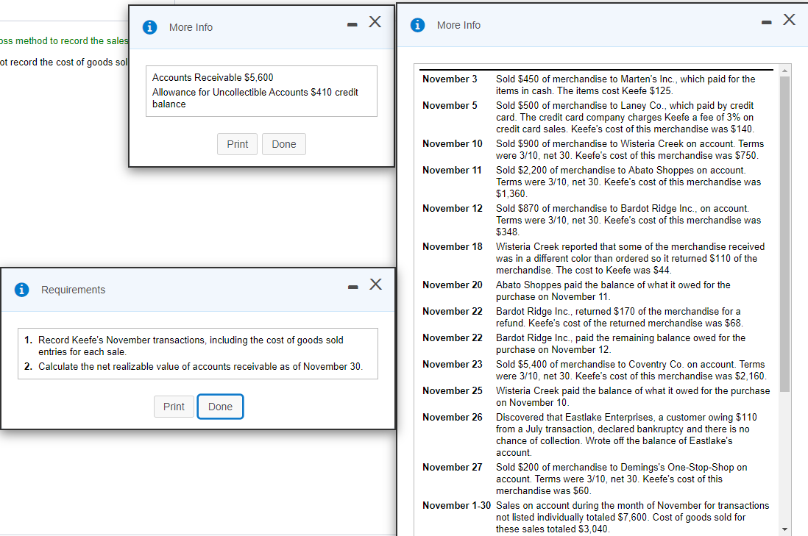The width and height of the screenshot is (808, 536).
Task: Click requirement 2 about net realizable value
Action: pyautogui.click(x=199, y=365)
